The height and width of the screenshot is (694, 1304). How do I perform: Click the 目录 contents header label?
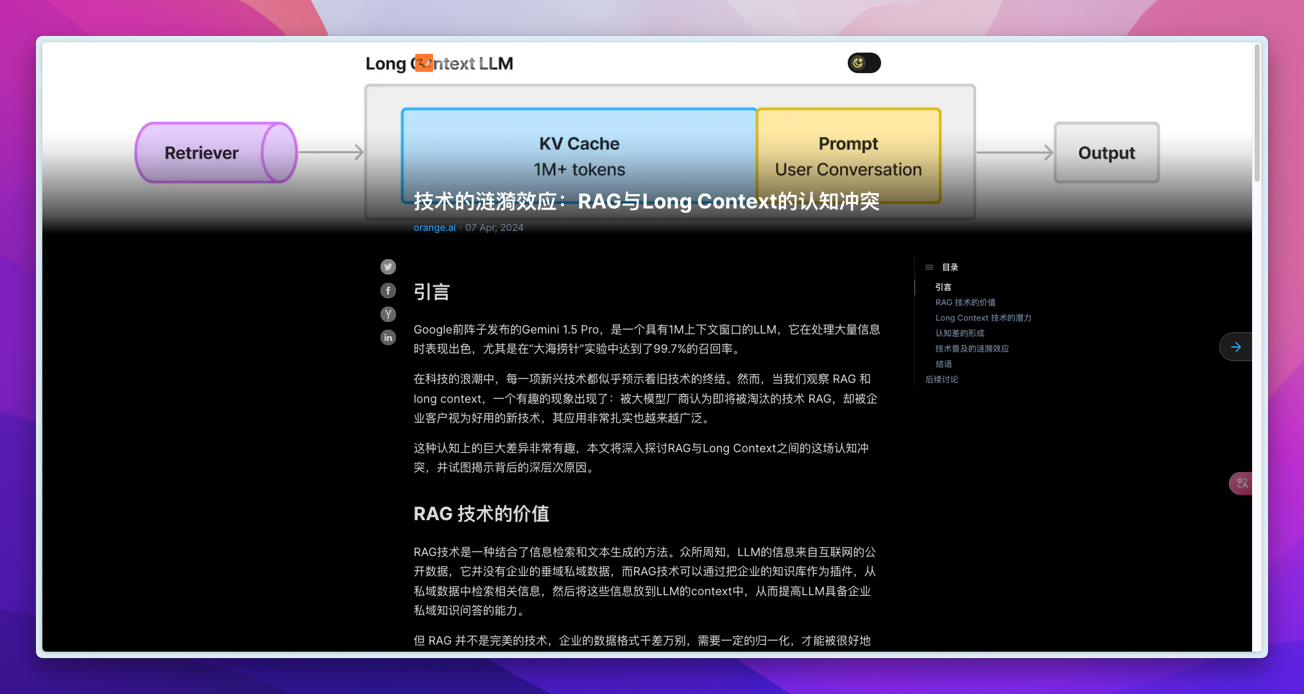coord(950,267)
